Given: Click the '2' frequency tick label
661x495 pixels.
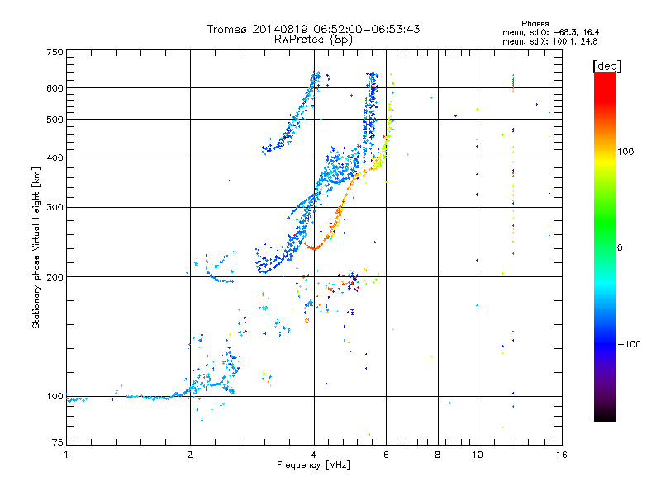Looking at the screenshot, I should (190, 455).
